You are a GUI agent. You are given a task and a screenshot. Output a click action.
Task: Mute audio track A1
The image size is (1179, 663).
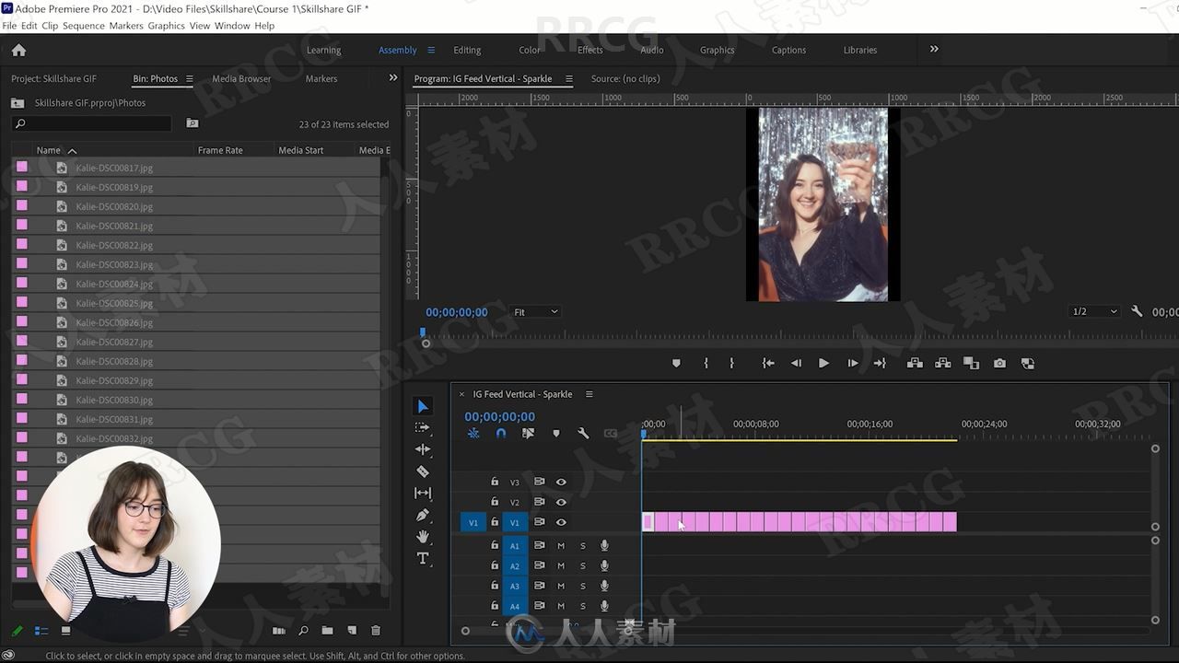pos(561,546)
